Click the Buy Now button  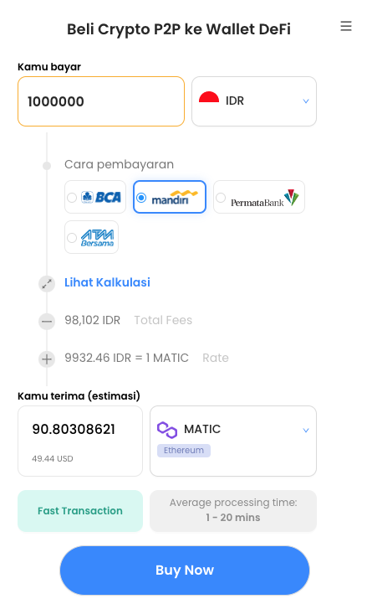185,570
